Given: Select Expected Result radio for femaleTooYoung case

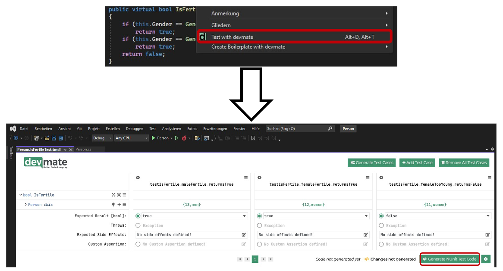Looking at the screenshot, I should (x=381, y=216).
